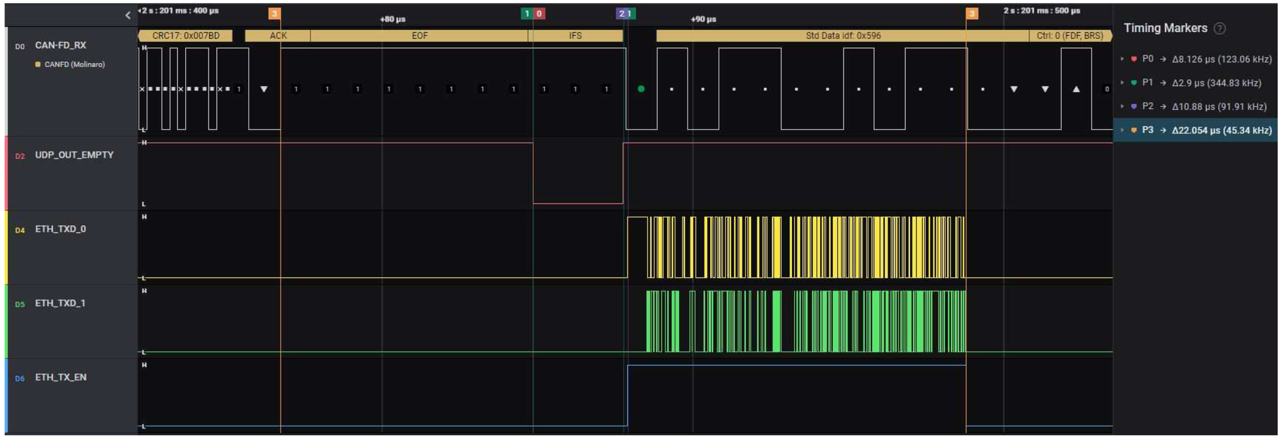This screenshot has width=1283, height=440.
Task: Click the orange 3 marker flag above ACK
Action: tap(274, 14)
